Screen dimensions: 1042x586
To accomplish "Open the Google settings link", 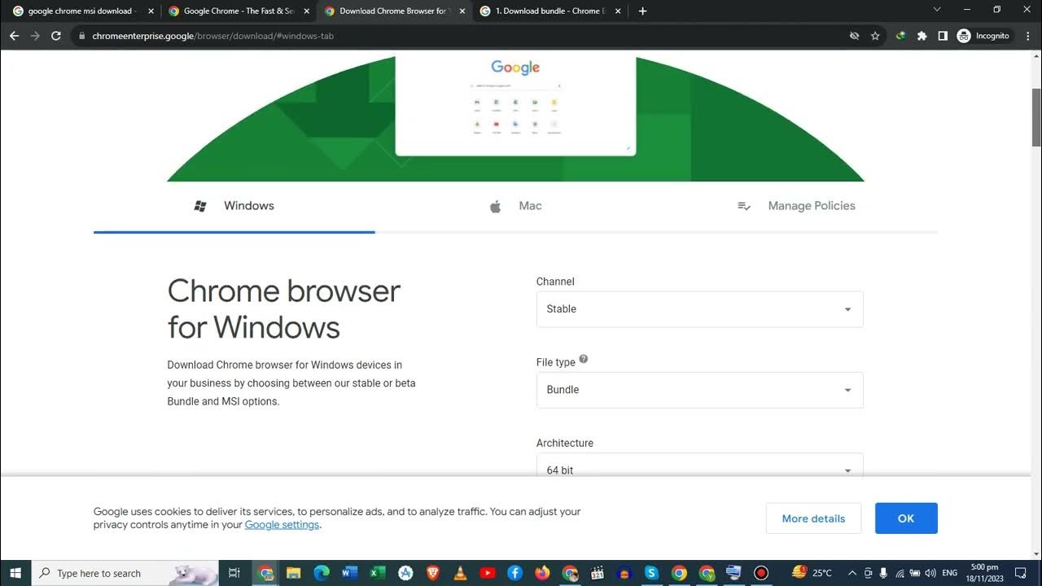I will [282, 525].
